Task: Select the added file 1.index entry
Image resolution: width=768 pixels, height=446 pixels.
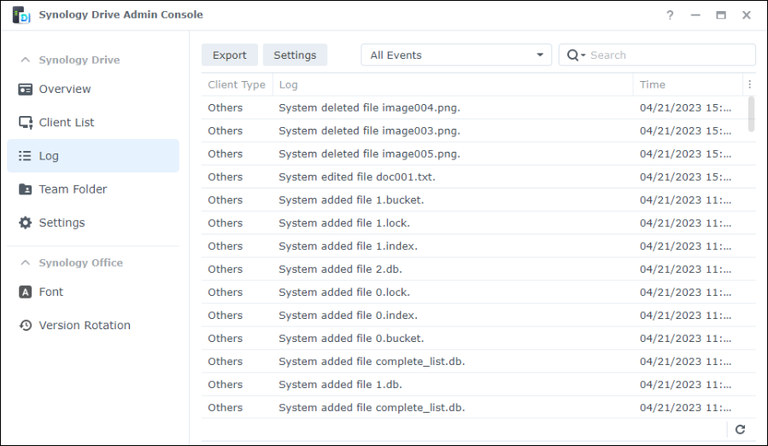Action: (x=478, y=246)
